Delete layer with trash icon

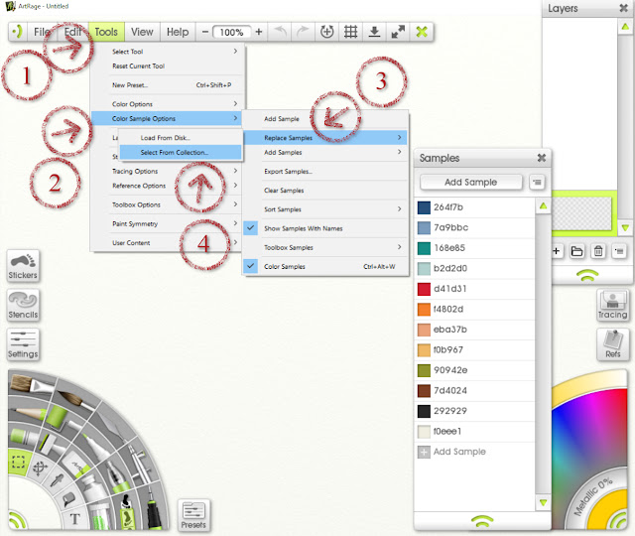point(598,251)
